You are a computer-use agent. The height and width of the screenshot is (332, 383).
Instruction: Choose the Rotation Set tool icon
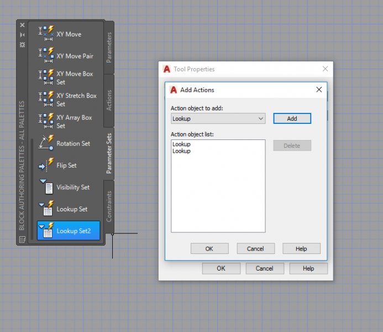coord(46,143)
